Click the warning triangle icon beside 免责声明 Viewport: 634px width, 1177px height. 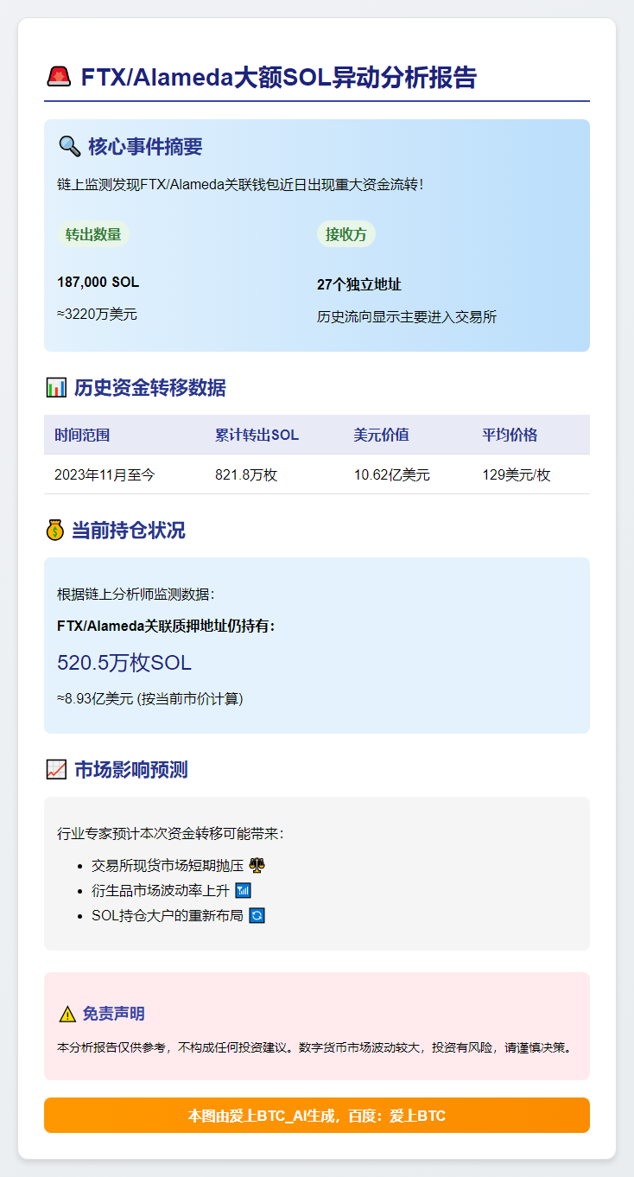(67, 1014)
